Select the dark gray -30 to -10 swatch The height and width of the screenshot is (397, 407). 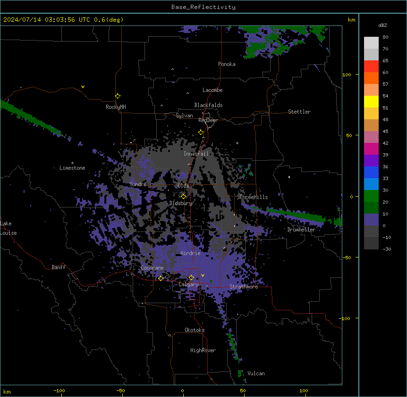point(371,243)
